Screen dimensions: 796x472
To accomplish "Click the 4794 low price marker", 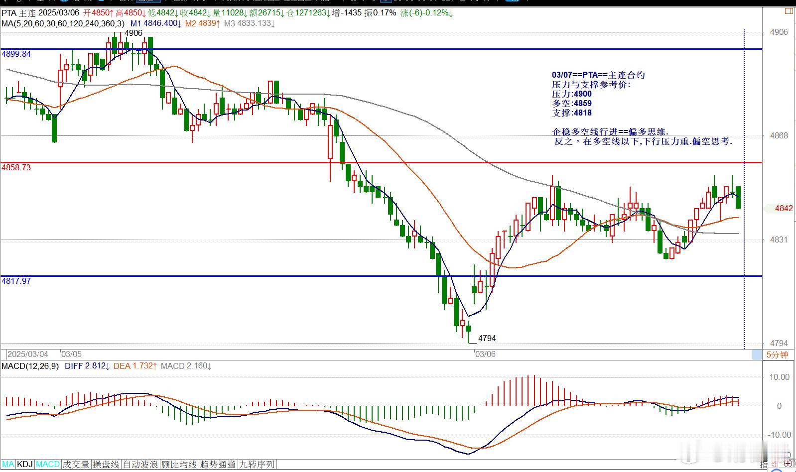I will [x=487, y=338].
